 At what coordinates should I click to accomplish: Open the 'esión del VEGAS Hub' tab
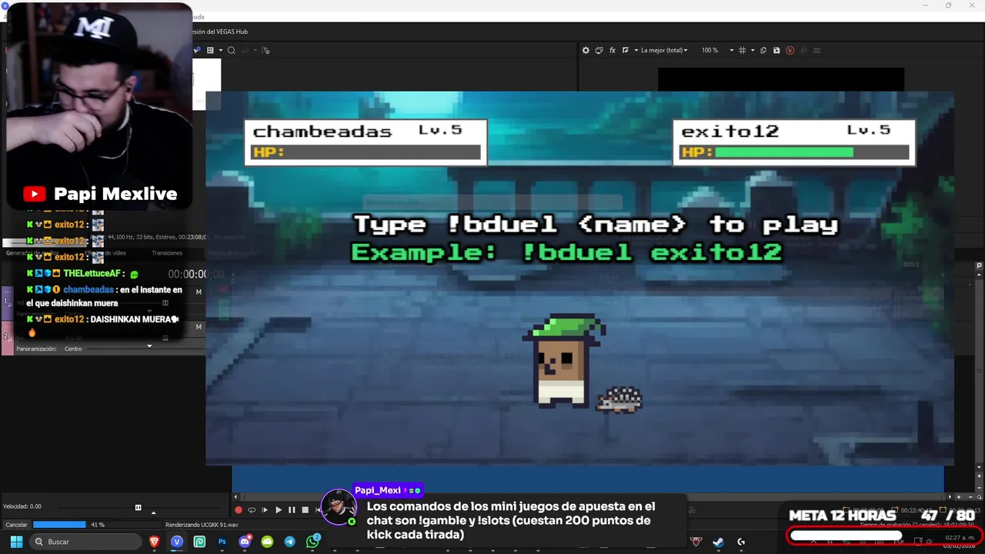(219, 32)
